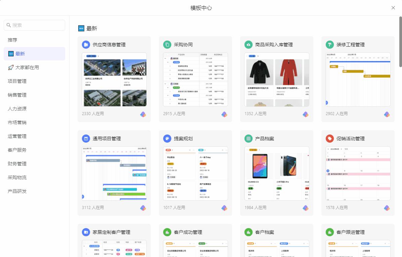The height and width of the screenshot is (257, 402).
Task: Click the 客户成功管理 template icon
Action: click(167, 232)
